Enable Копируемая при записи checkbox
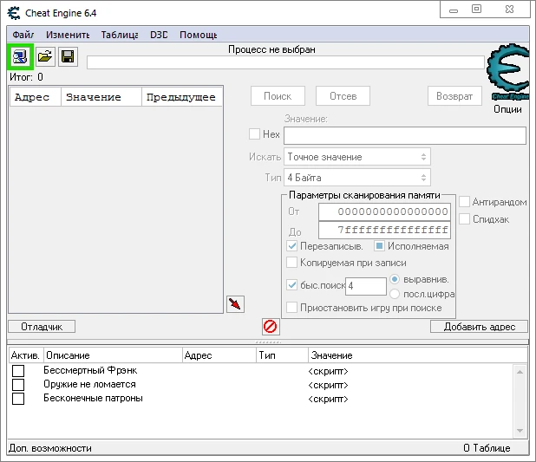This screenshot has height=462, width=536. 291,263
